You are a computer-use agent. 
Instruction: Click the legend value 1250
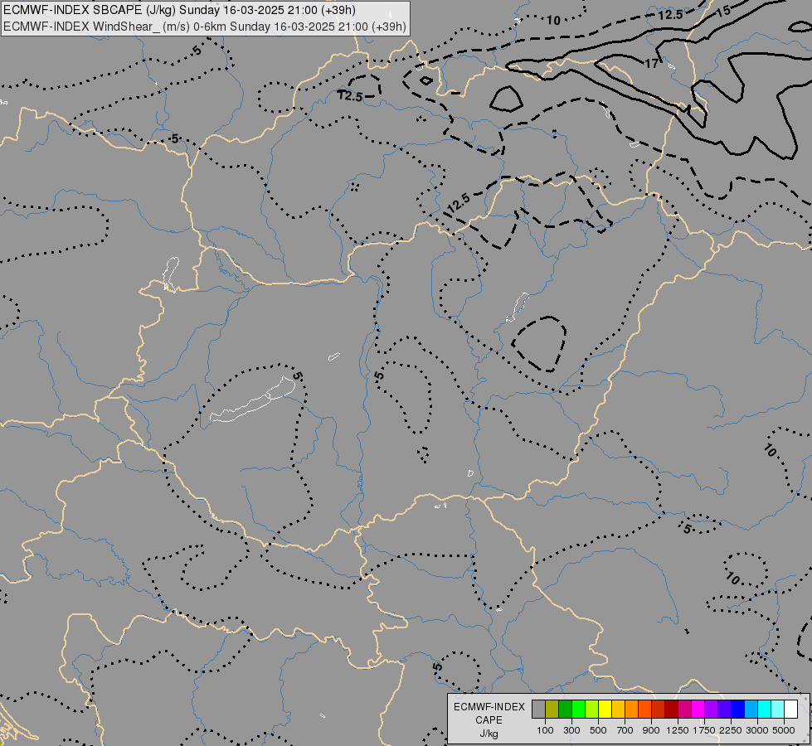click(678, 730)
